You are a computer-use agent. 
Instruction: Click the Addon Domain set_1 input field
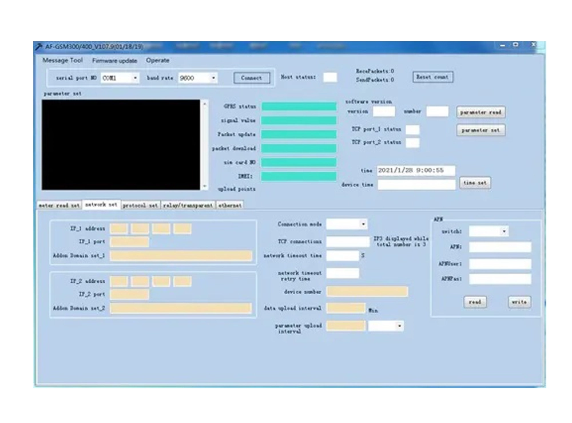pyautogui.click(x=181, y=256)
